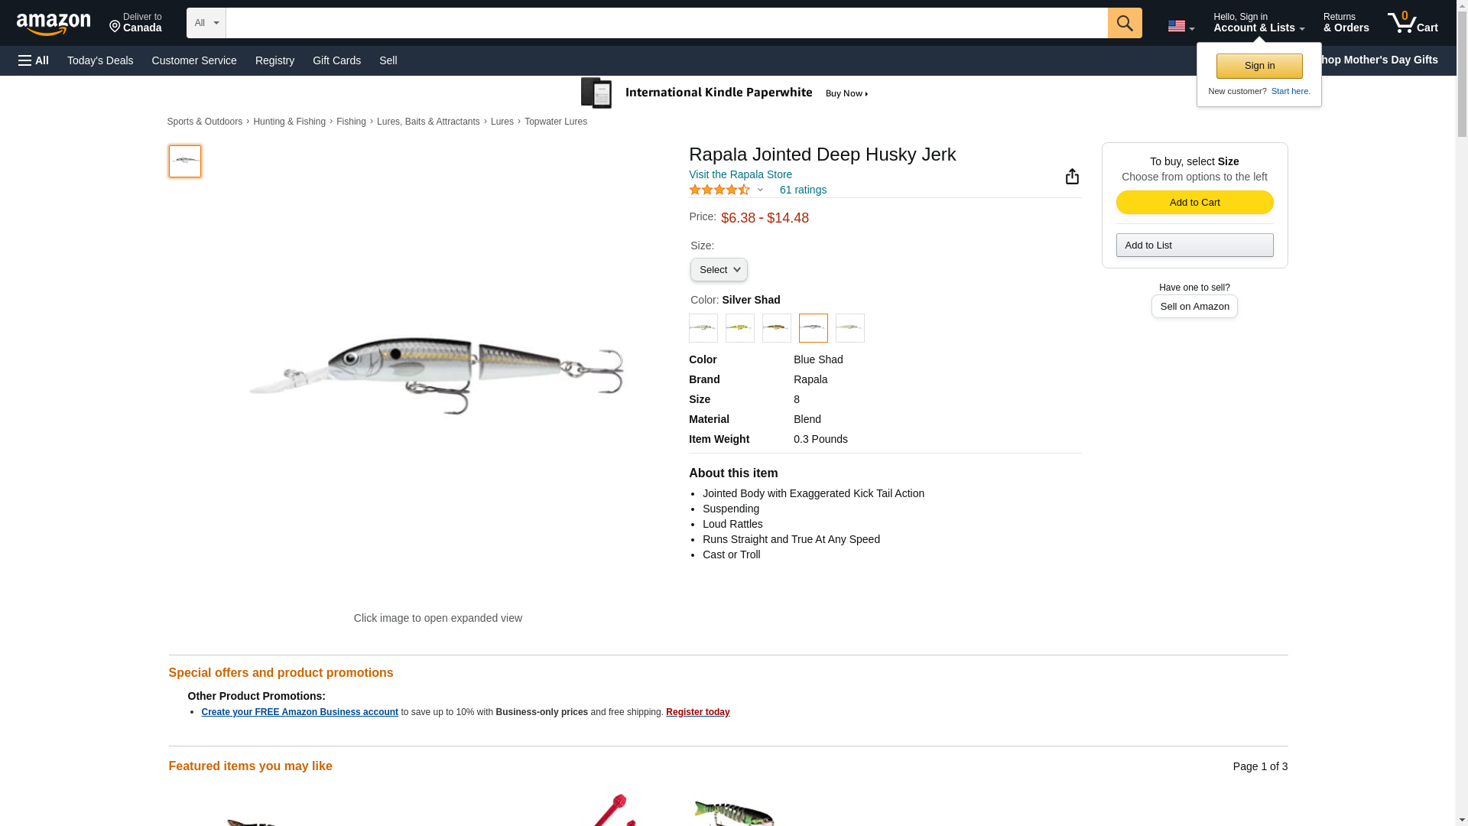Select the first color swatch option
This screenshot has height=826, width=1468.
[x=703, y=328]
